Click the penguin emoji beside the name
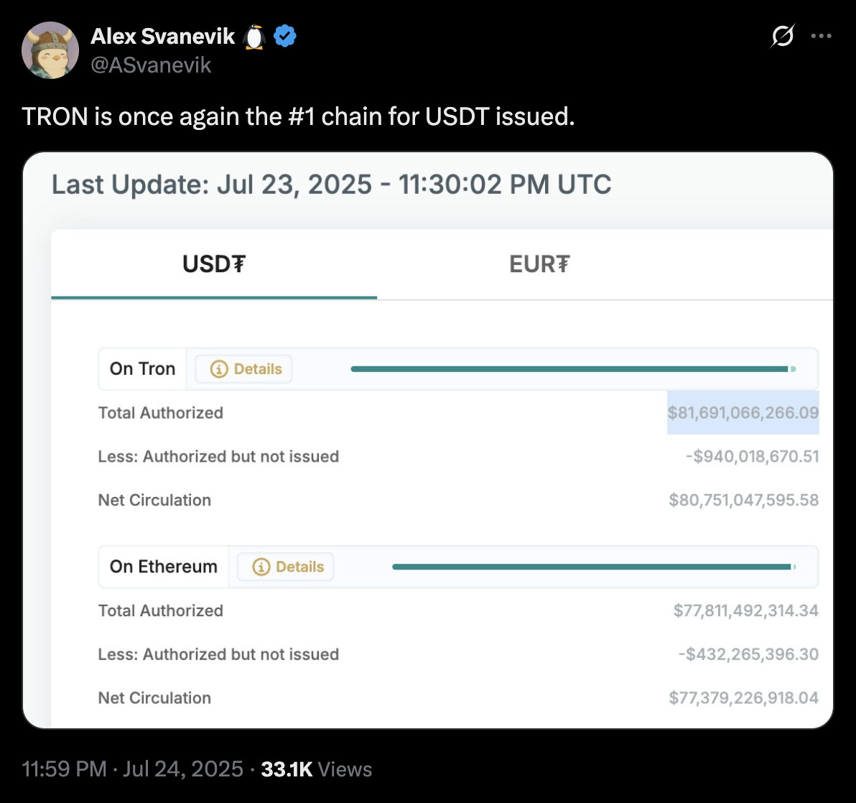Image resolution: width=856 pixels, height=803 pixels. (254, 36)
